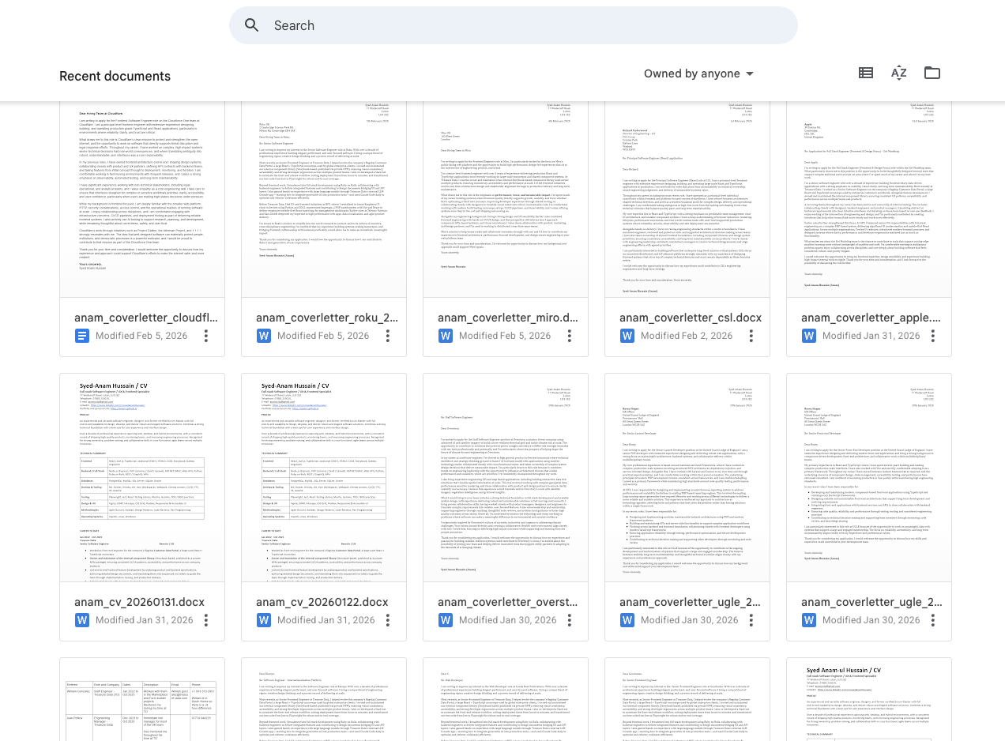This screenshot has height=741, width=1005.
Task: Open the file picker folder icon
Action: point(932,72)
